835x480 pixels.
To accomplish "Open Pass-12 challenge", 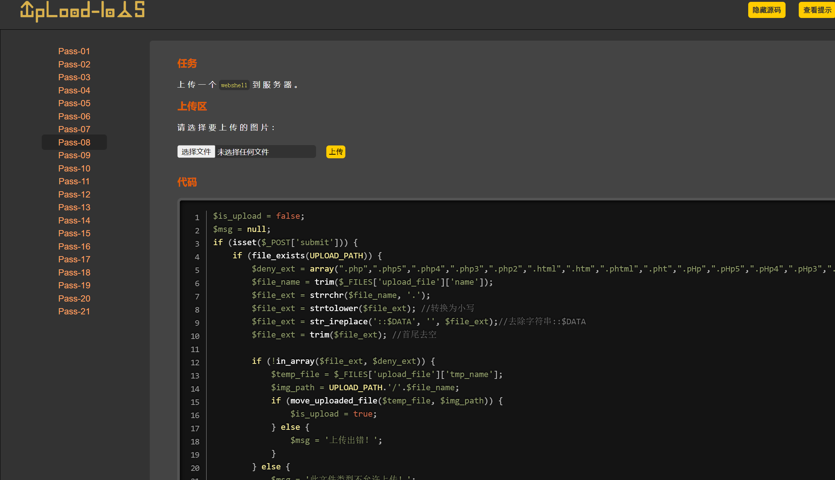I will [x=74, y=195].
